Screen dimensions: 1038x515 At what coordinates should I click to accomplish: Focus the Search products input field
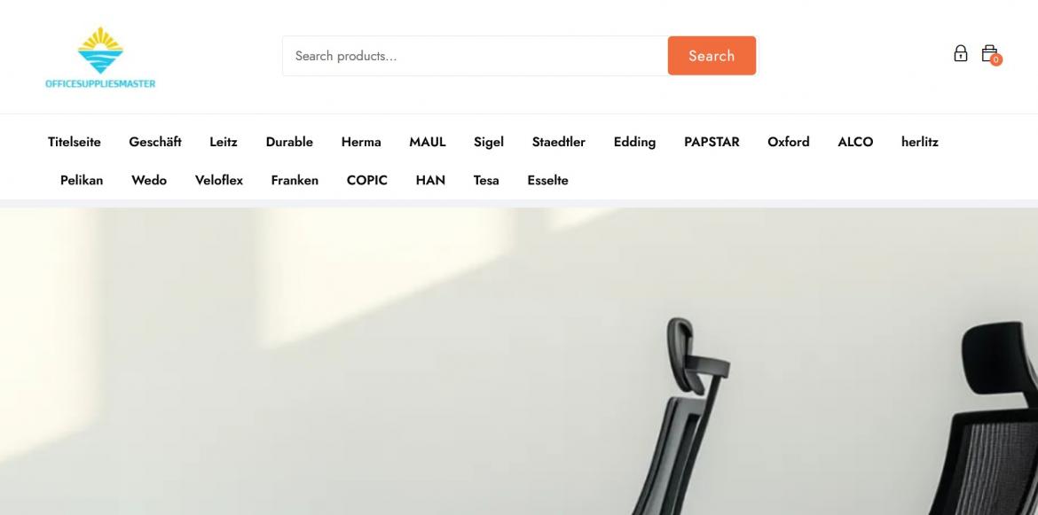[x=476, y=56]
